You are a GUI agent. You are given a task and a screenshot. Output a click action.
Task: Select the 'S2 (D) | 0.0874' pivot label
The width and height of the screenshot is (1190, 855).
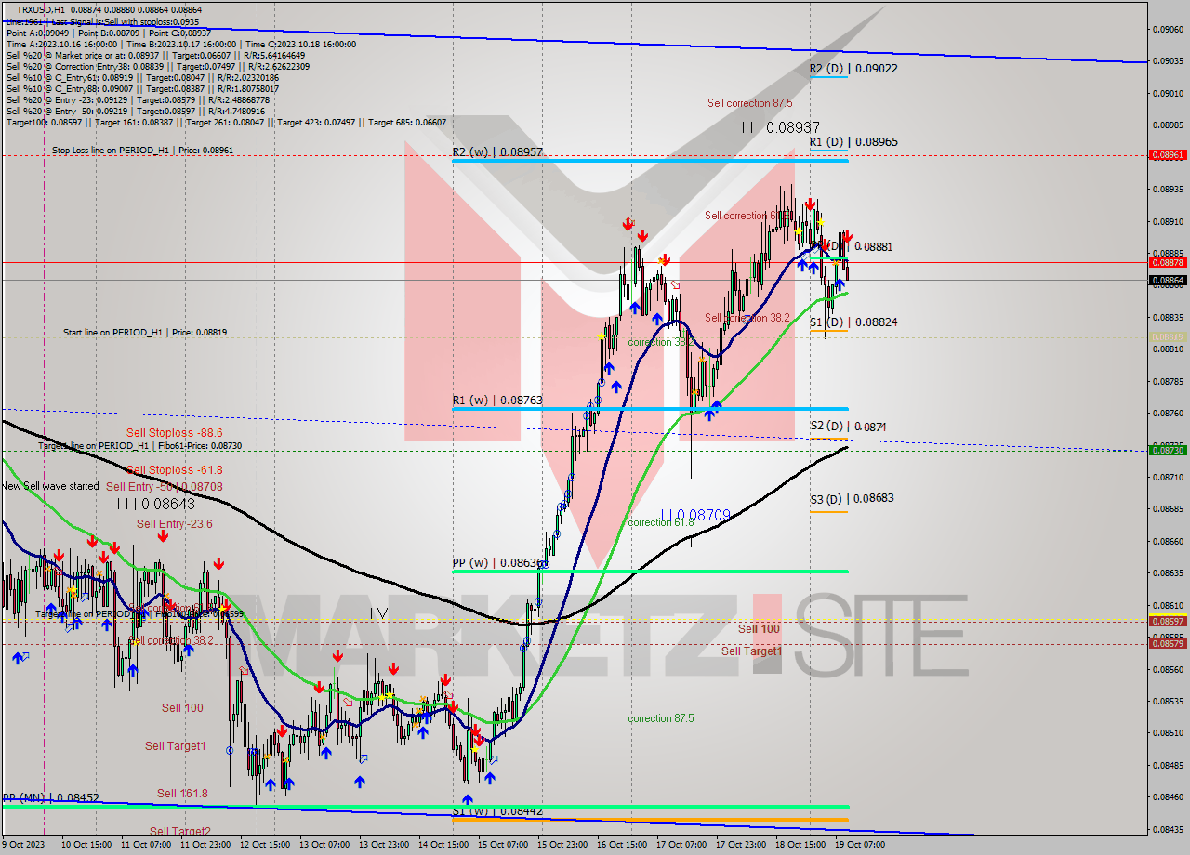[x=848, y=427]
